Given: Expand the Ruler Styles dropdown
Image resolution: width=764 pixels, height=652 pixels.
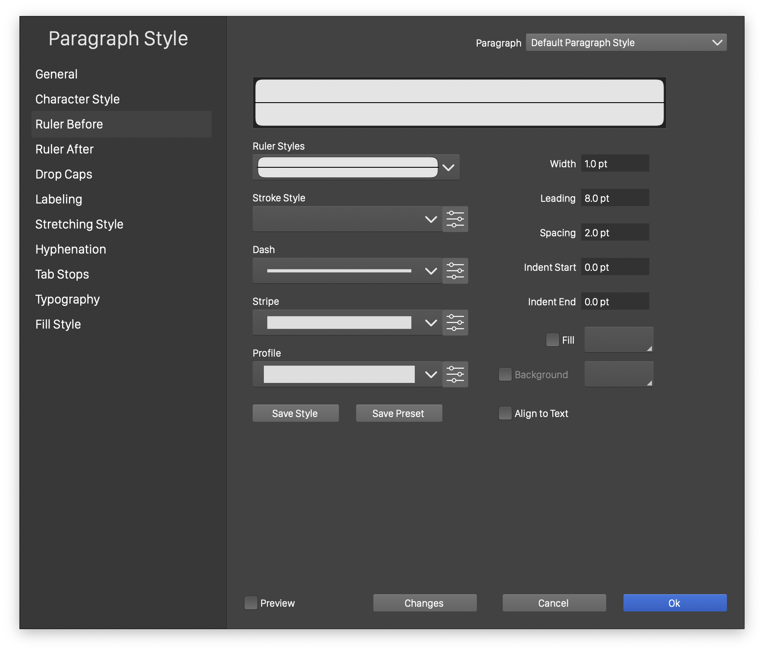Looking at the screenshot, I should coord(448,167).
